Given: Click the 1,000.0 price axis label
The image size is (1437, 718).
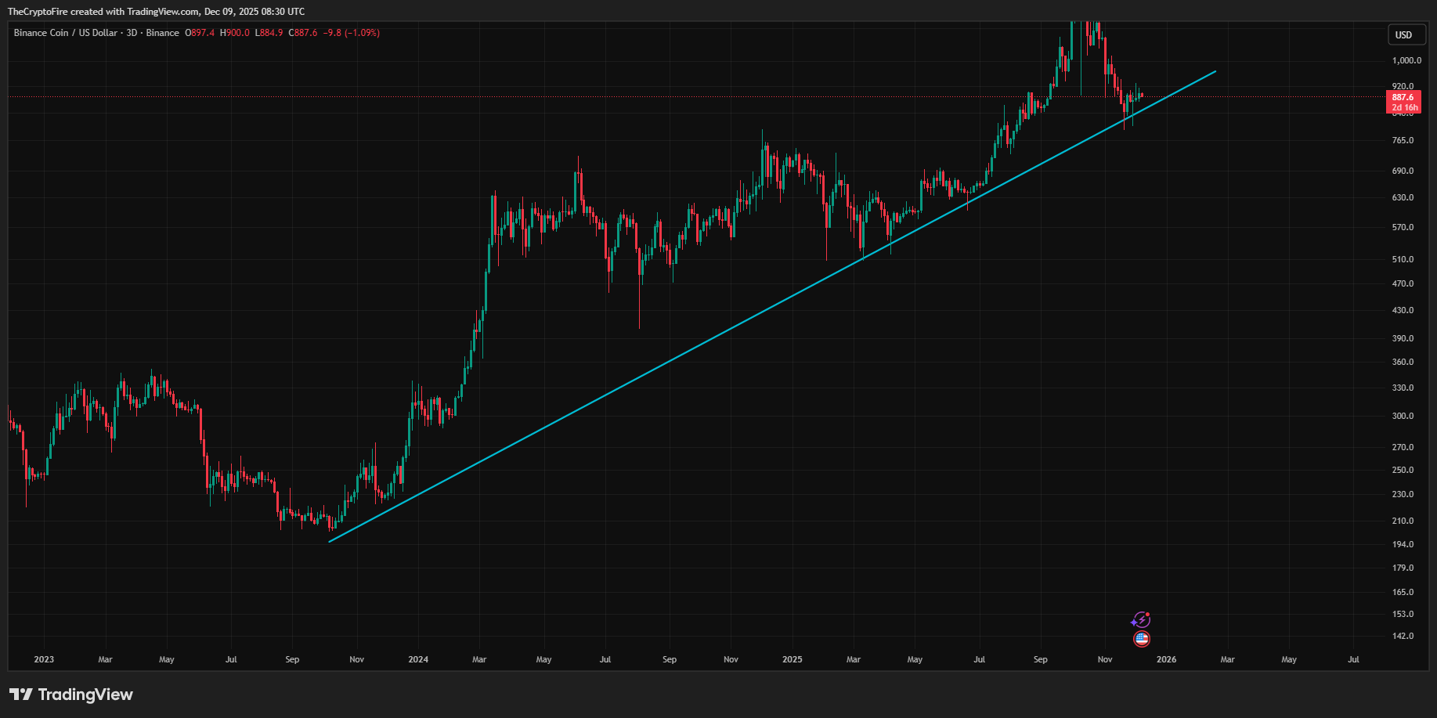Looking at the screenshot, I should pos(1406,60).
